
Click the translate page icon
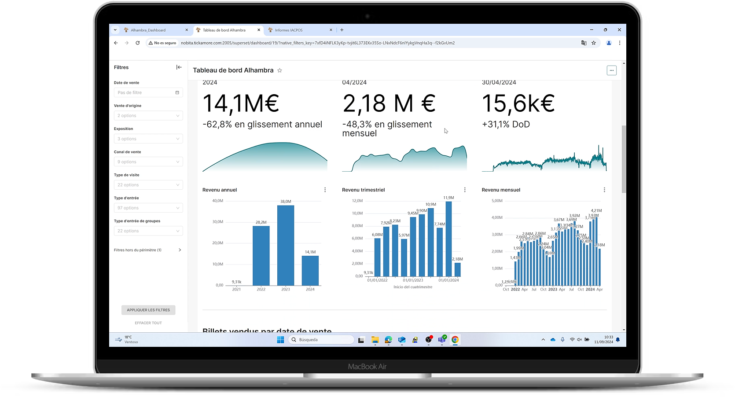[584, 43]
